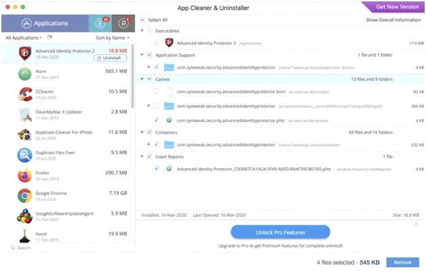This screenshot has height=273, width=426.
Task: Click the search magnifier icon
Action: (13, 248)
